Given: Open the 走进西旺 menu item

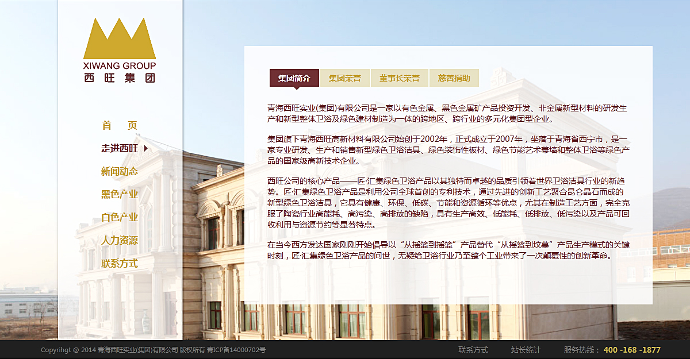Looking at the screenshot, I should coord(120,148).
